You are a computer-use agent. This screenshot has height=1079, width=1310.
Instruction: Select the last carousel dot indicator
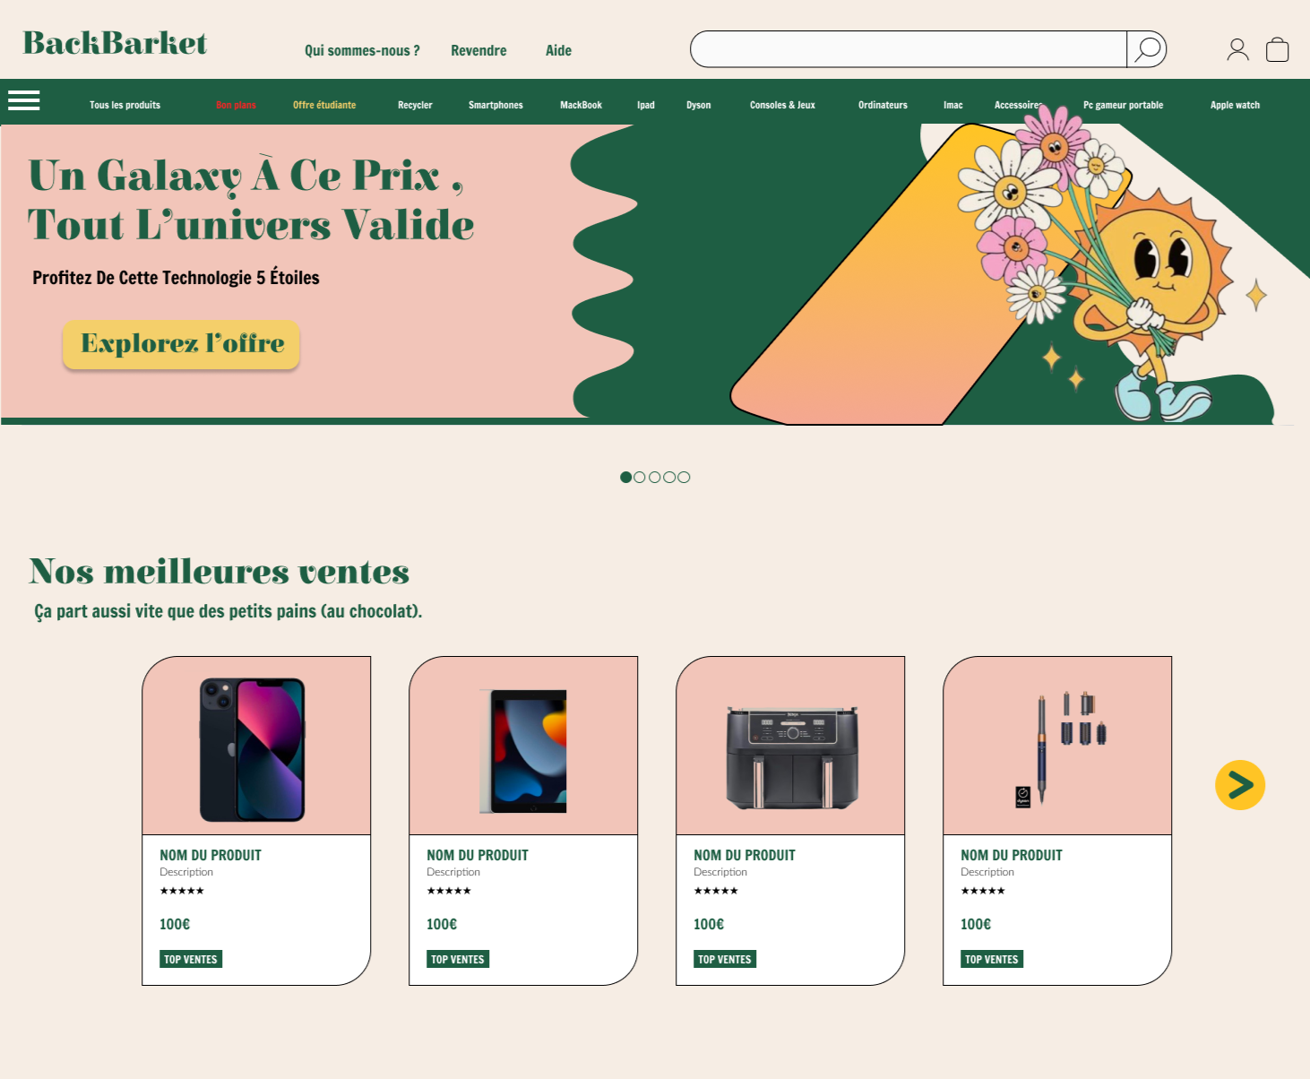(x=684, y=477)
